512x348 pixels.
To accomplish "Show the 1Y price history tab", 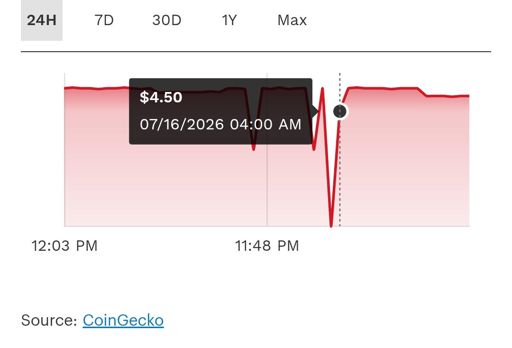I will 229,20.
